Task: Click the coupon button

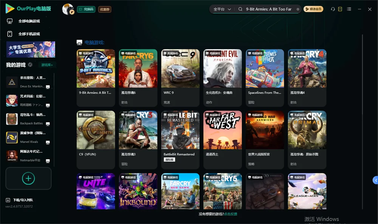Action: (x=105, y=9)
